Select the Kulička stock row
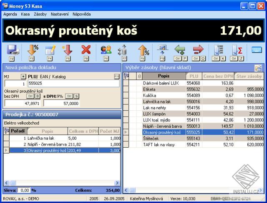Viewport: 267px width, 203px height. pos(194,95)
